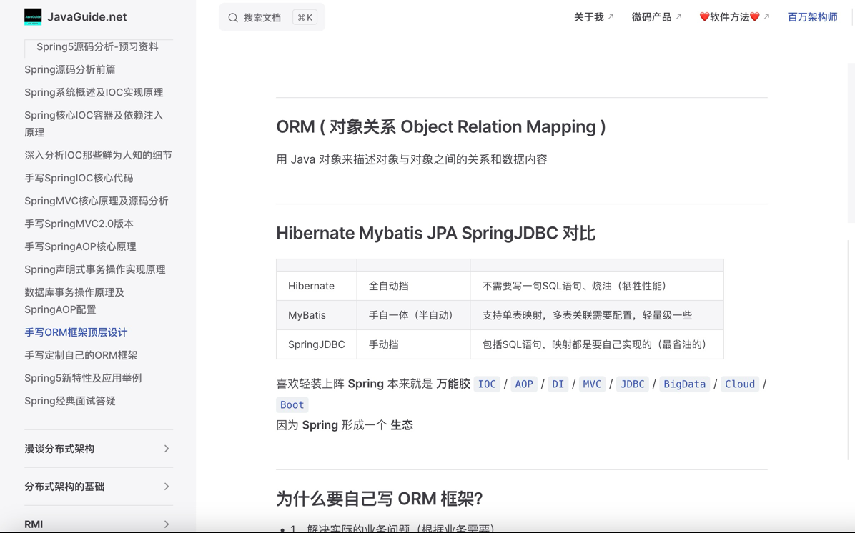The width and height of the screenshot is (855, 533).
Task: Click the Cloud code tag
Action: click(x=740, y=384)
